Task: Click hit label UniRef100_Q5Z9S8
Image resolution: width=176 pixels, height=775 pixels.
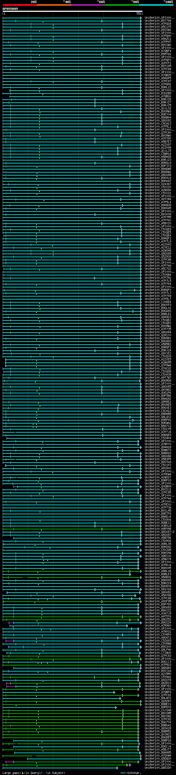Action: click(x=158, y=257)
